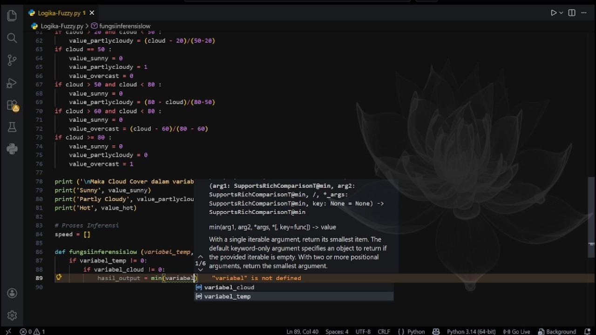Open the Extensions view with warning badge
The width and height of the screenshot is (596, 335).
coord(12,106)
